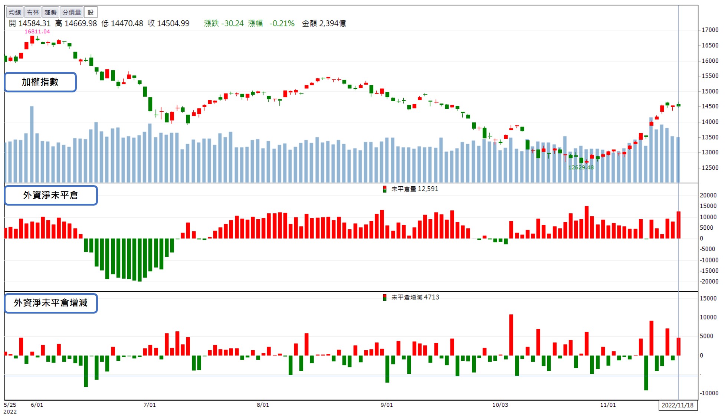This screenshot has width=725, height=416.
Task: Select the 外資淨未平倉 panel label
Action: [51, 195]
